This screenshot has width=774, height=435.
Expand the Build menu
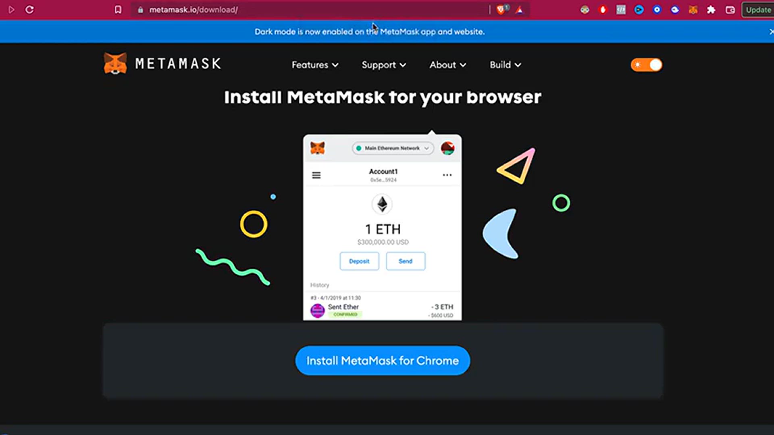point(506,65)
